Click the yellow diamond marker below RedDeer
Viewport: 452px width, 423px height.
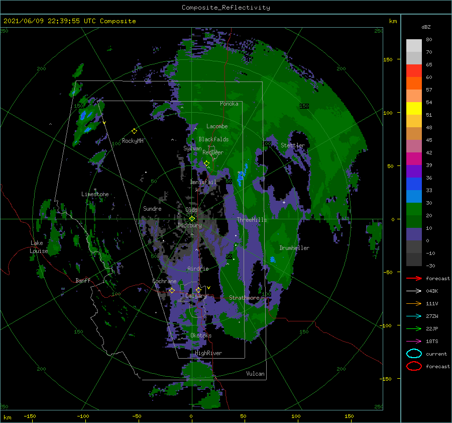[x=206, y=163]
